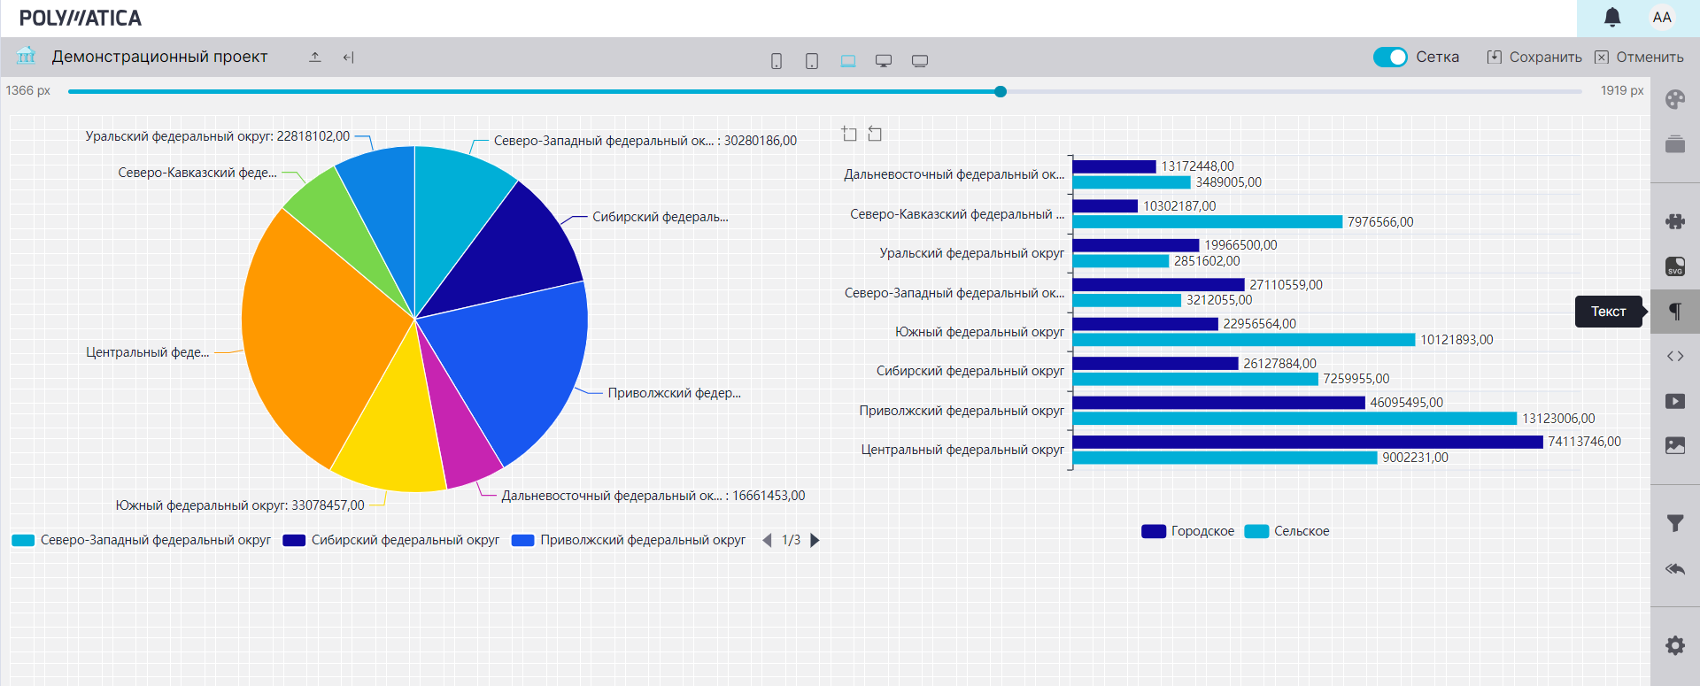Insert an image widget from sidebar
This screenshot has height=686, width=1700.
point(1674,445)
